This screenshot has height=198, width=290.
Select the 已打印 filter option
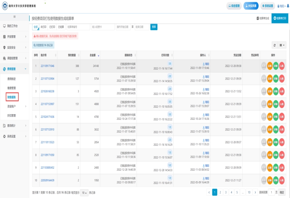[52, 27]
